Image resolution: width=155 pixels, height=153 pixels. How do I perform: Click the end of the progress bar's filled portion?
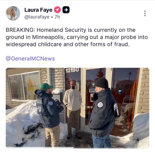pos(73,148)
